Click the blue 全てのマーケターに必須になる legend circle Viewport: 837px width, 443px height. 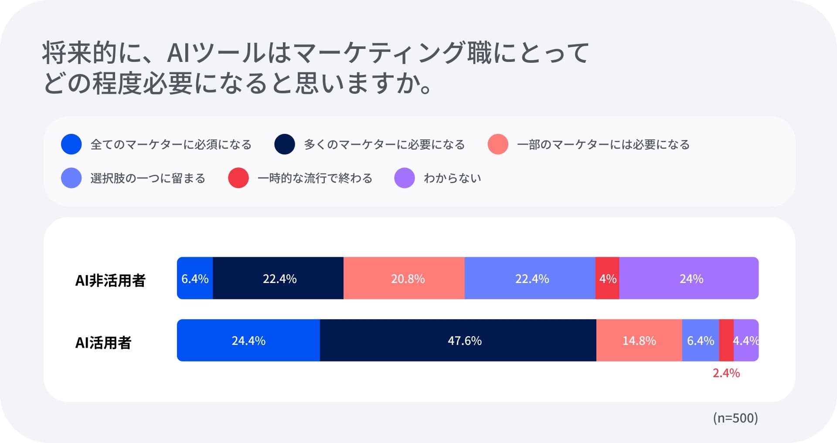point(71,144)
